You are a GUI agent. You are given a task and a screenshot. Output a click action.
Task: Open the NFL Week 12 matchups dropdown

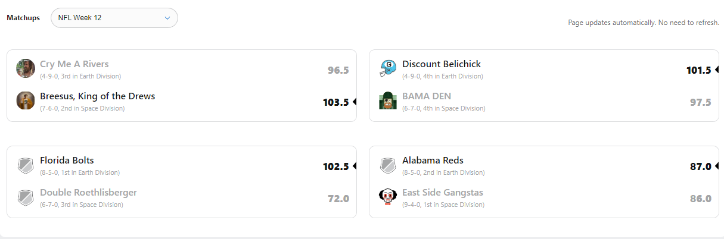click(x=114, y=18)
